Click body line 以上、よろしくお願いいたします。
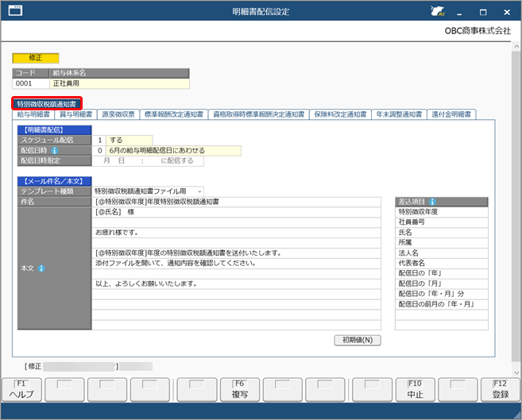 point(236,284)
